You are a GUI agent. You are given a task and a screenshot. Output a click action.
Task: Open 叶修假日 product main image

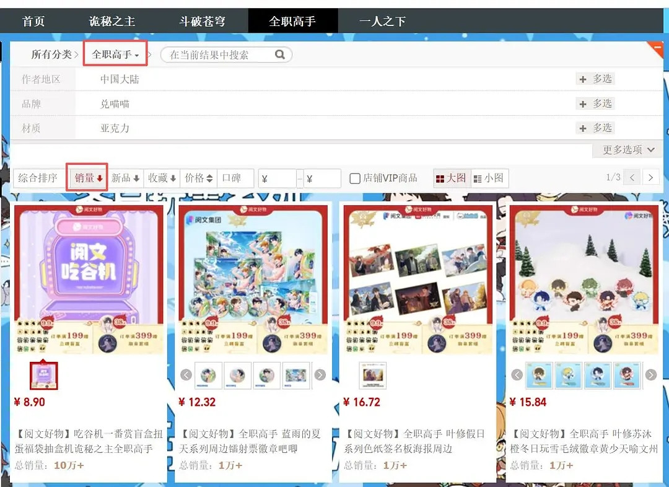click(418, 279)
